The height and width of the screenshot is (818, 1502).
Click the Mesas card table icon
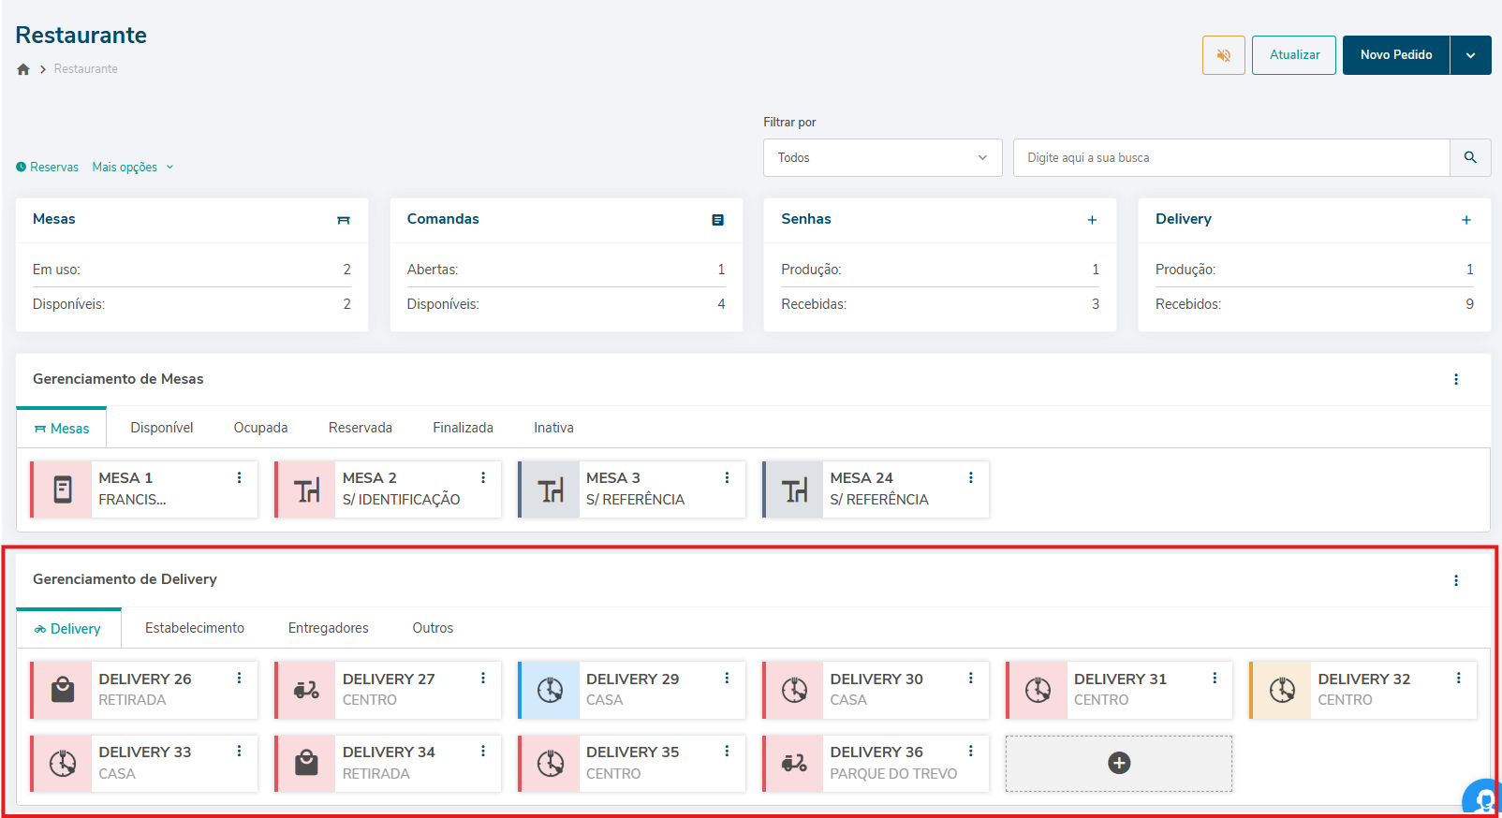(x=344, y=220)
